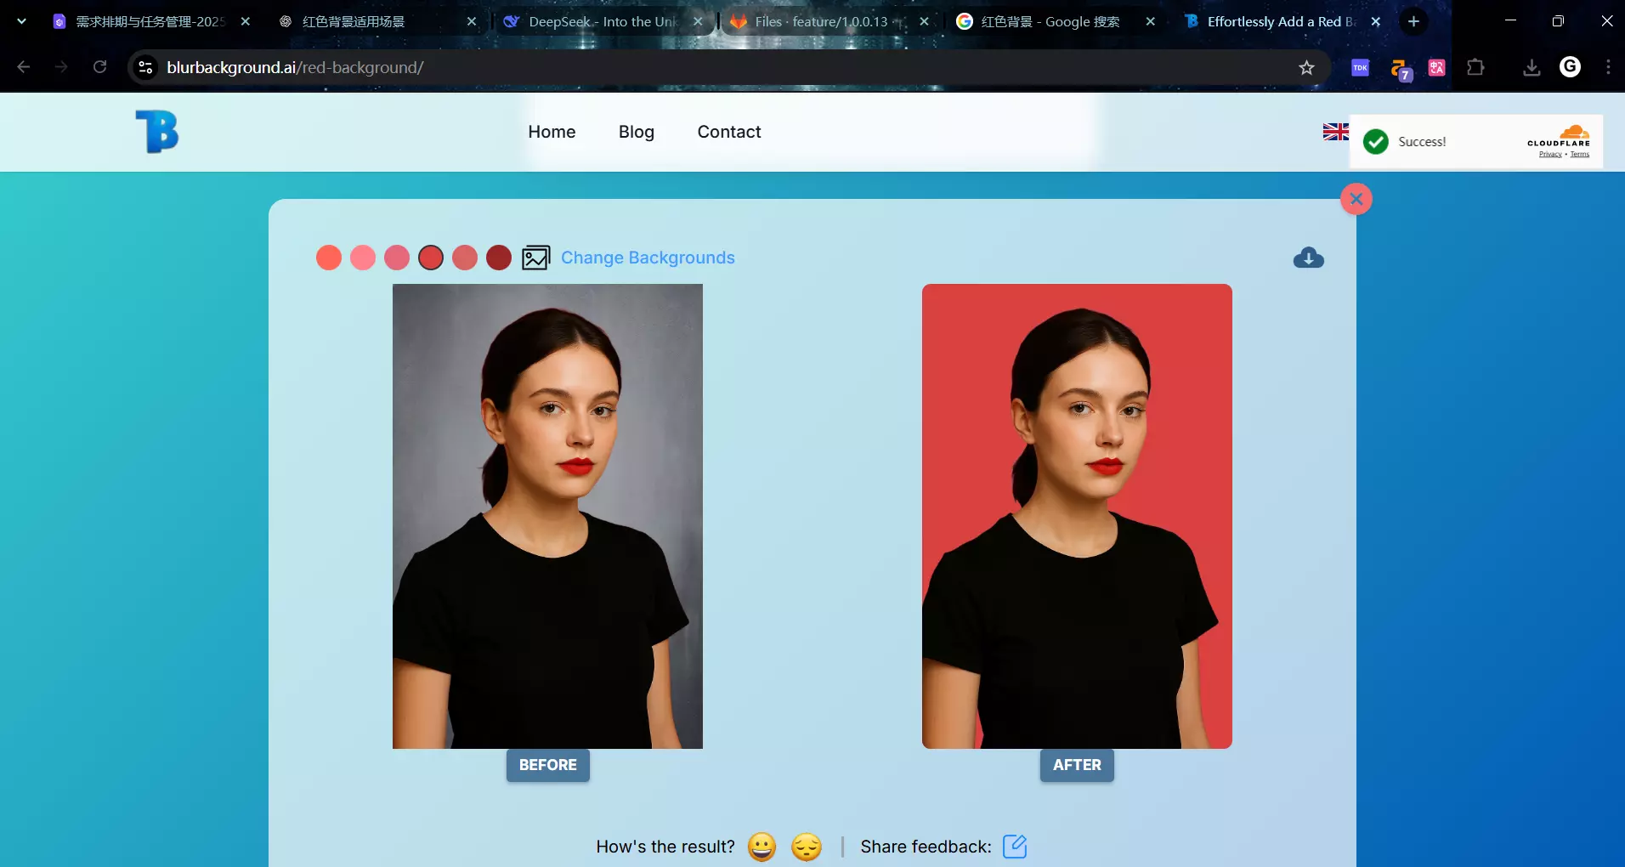View site information icon
Screen dimensions: 1625x867
[x=145, y=67]
